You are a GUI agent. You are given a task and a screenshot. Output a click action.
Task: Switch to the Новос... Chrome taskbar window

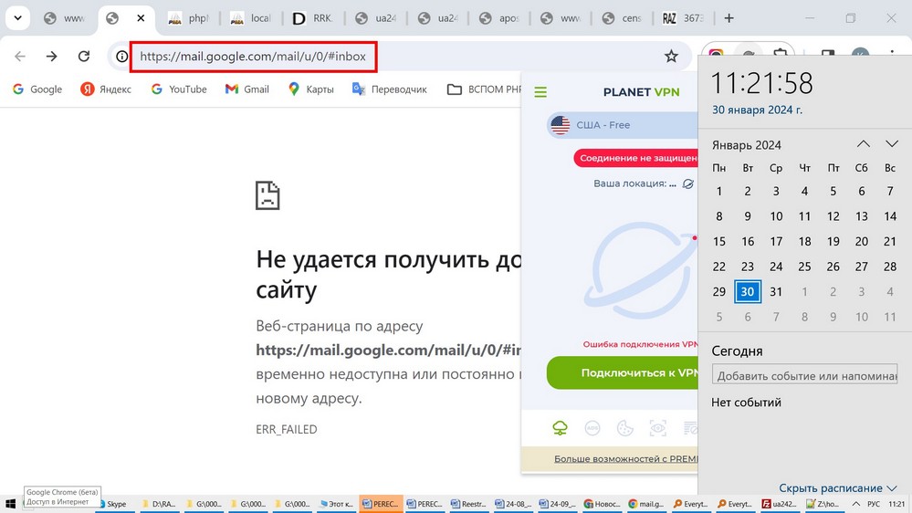pyautogui.click(x=602, y=504)
